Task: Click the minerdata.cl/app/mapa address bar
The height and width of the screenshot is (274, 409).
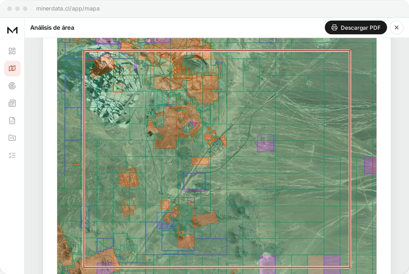Action: coord(68,8)
